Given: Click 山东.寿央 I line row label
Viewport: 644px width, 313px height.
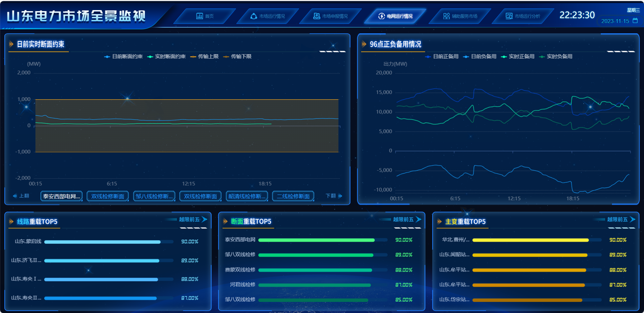Looking at the screenshot, I should (26, 279).
